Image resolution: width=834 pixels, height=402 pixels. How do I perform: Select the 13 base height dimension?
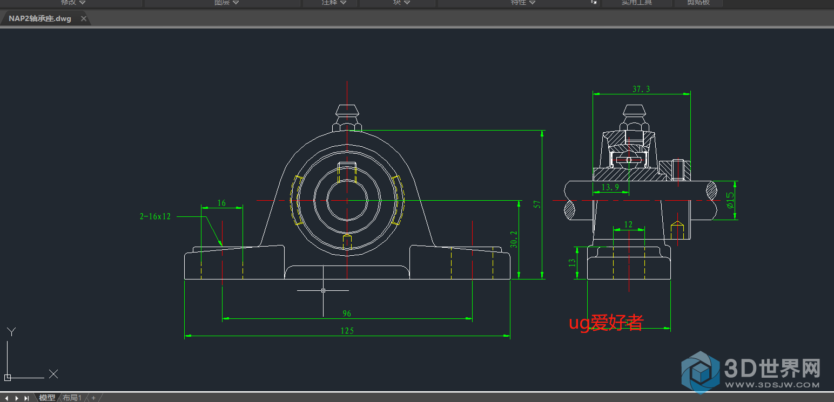pos(572,263)
